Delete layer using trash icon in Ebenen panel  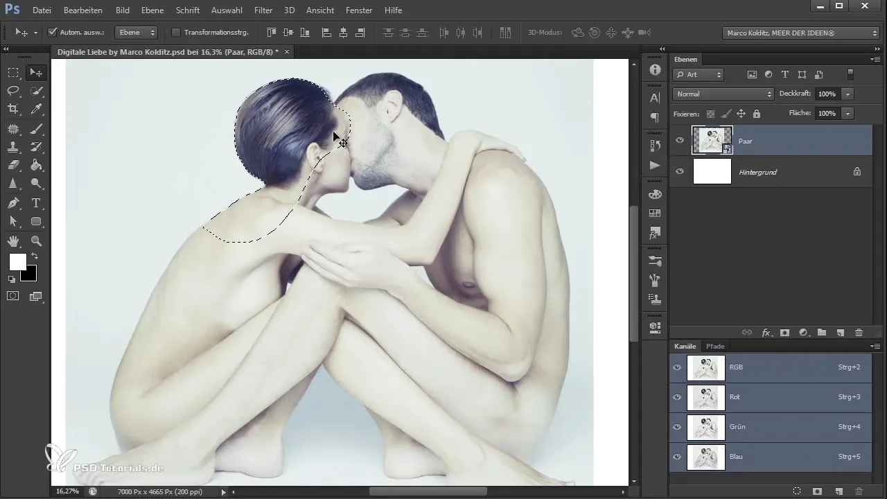coord(859,333)
